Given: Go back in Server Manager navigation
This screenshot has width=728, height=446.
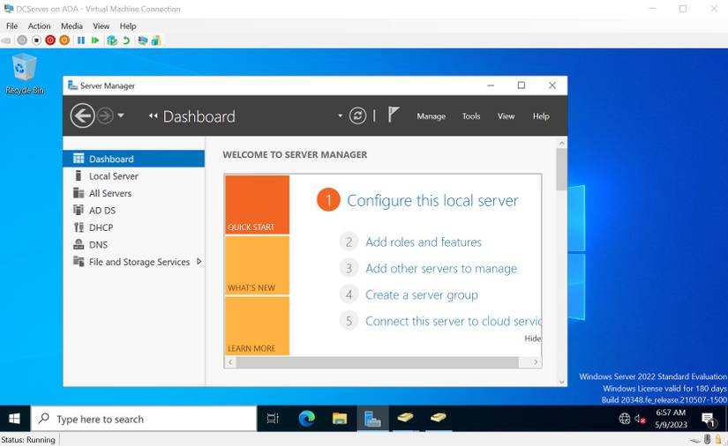Looking at the screenshot, I should (x=83, y=115).
